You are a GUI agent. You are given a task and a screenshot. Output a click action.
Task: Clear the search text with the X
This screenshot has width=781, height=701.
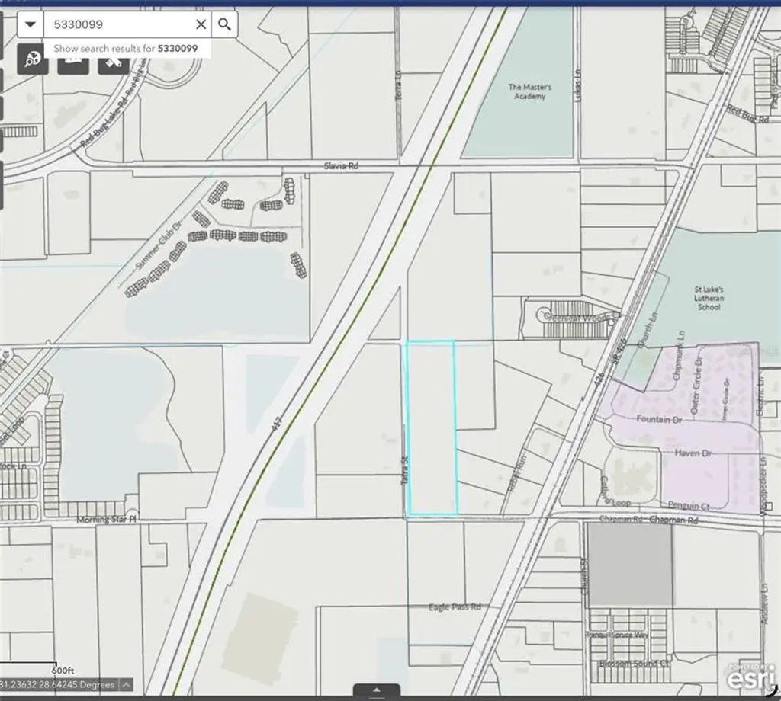201,24
